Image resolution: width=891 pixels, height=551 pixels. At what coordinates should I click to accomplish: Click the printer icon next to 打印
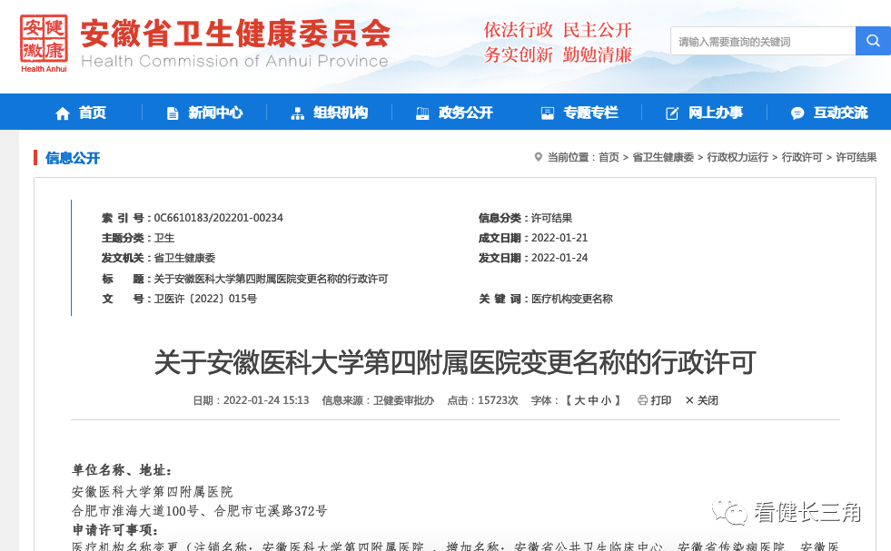[642, 400]
